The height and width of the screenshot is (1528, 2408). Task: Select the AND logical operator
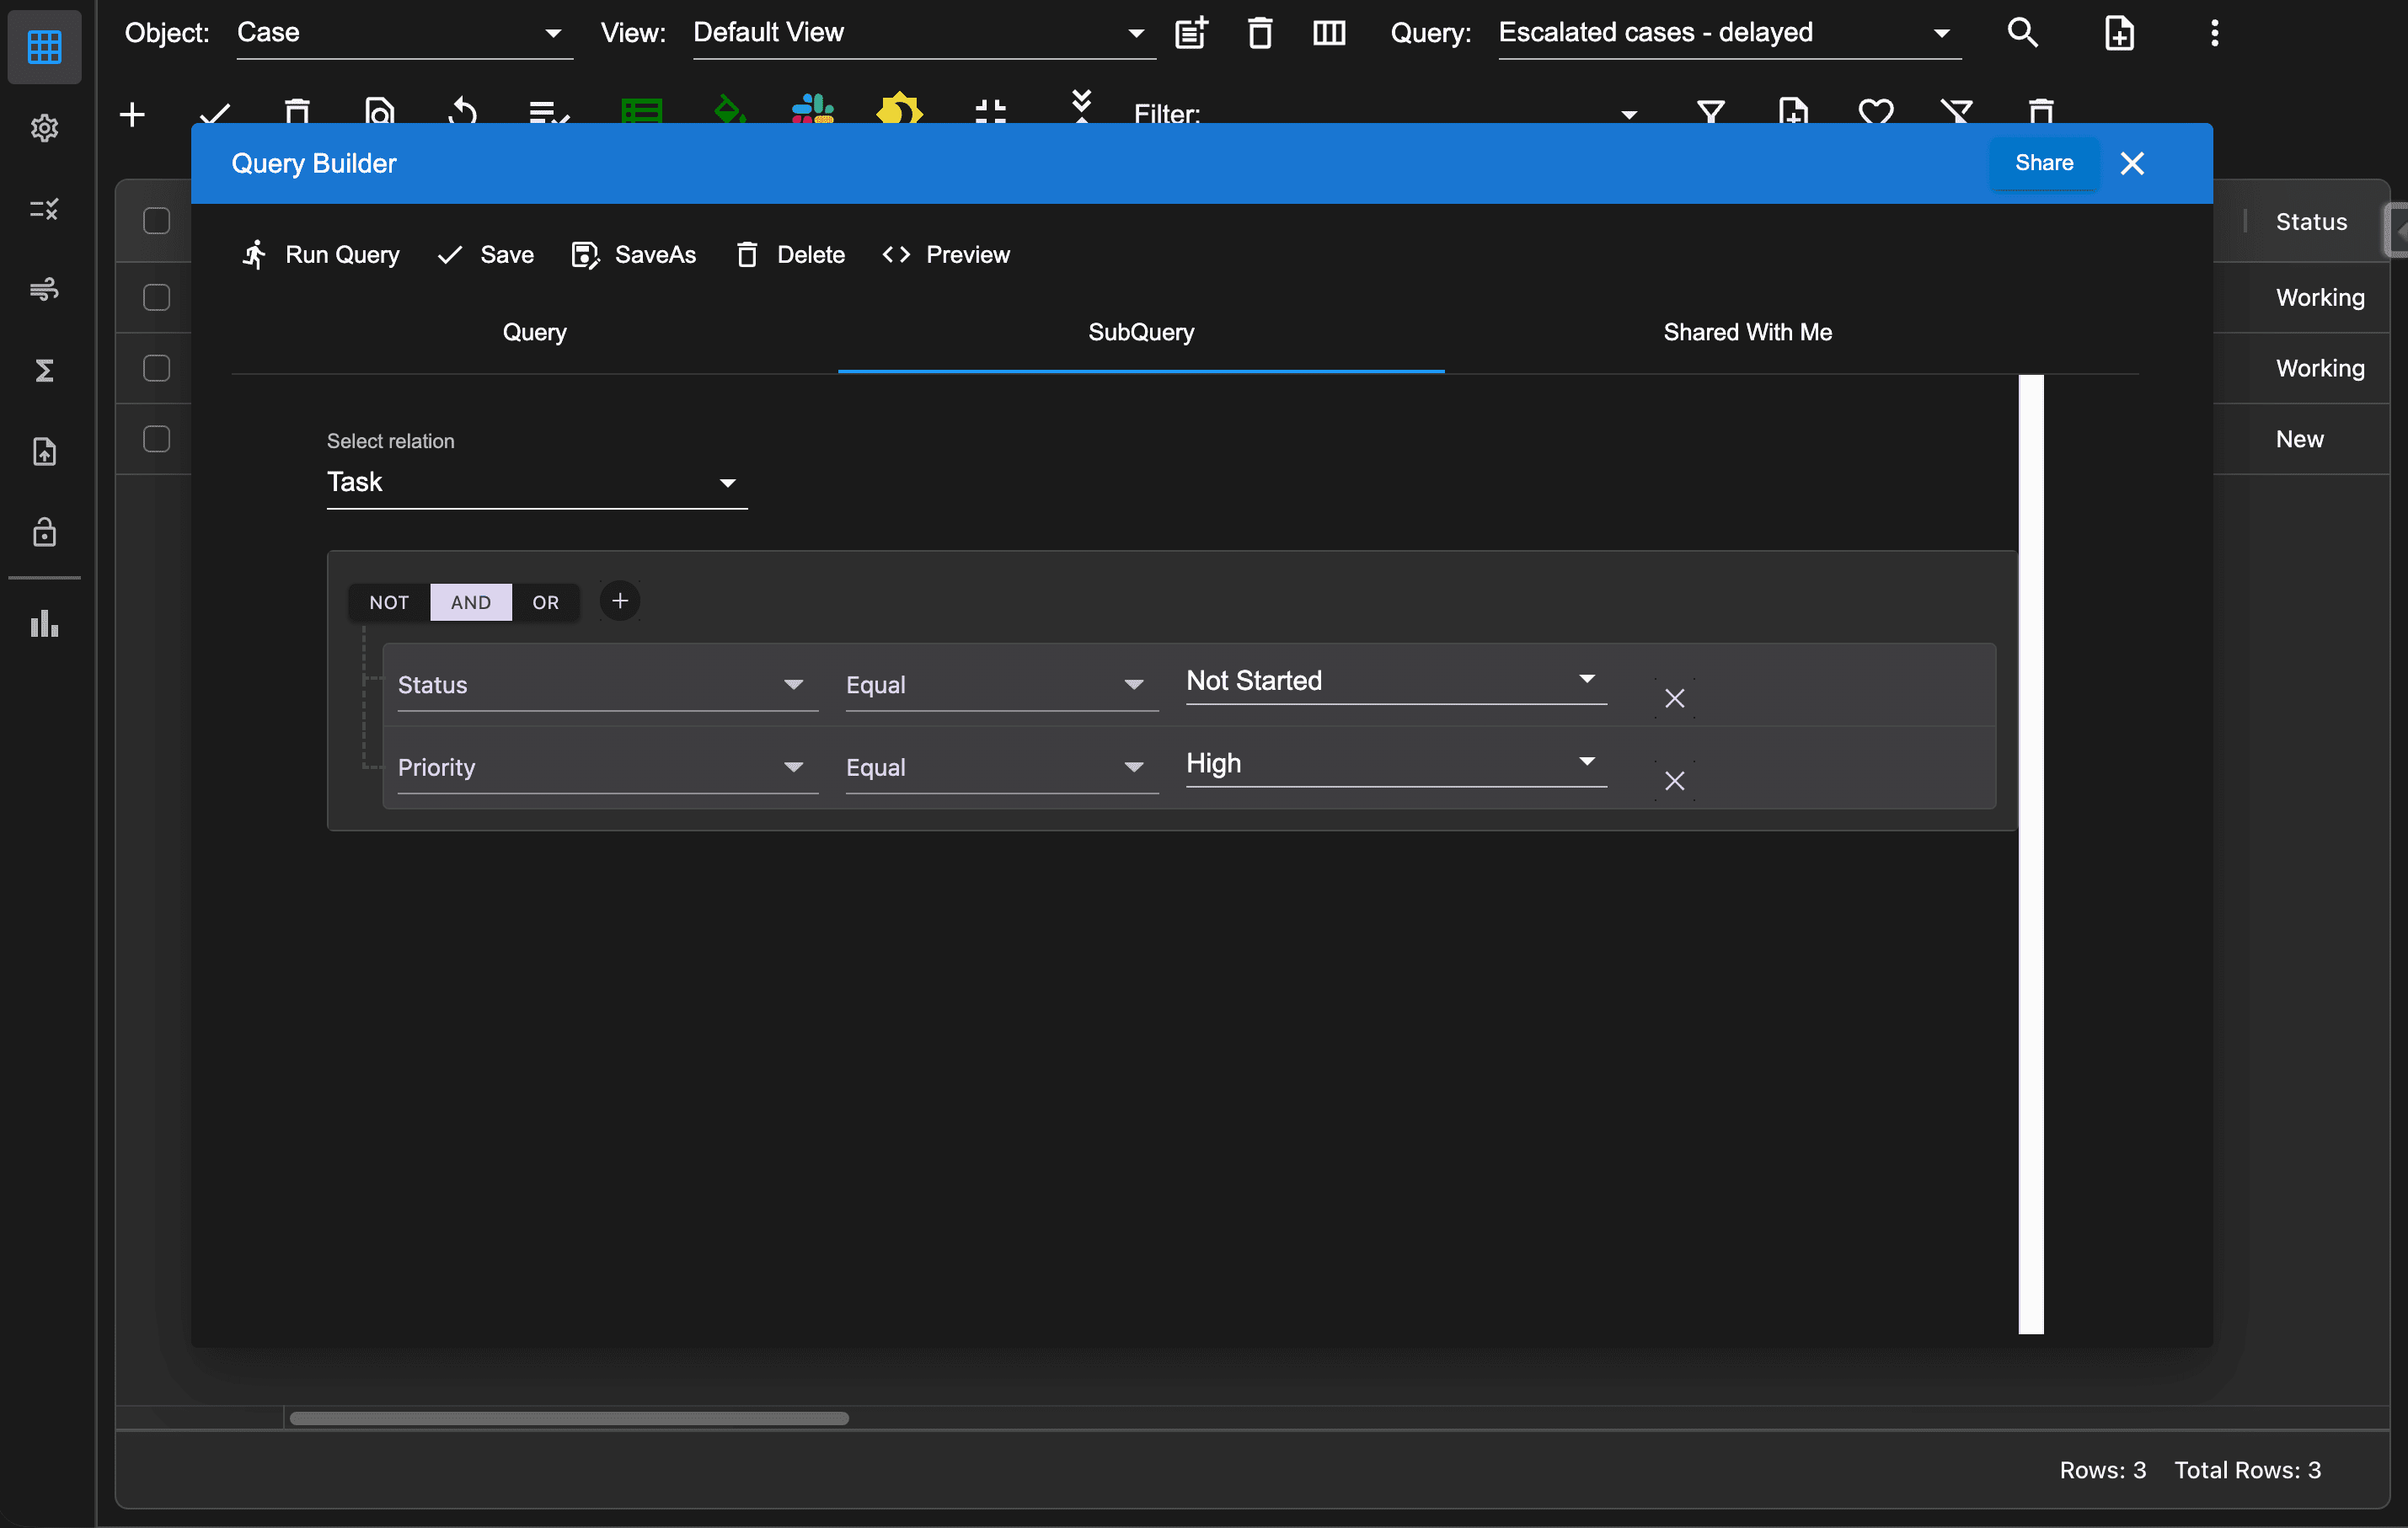(470, 602)
